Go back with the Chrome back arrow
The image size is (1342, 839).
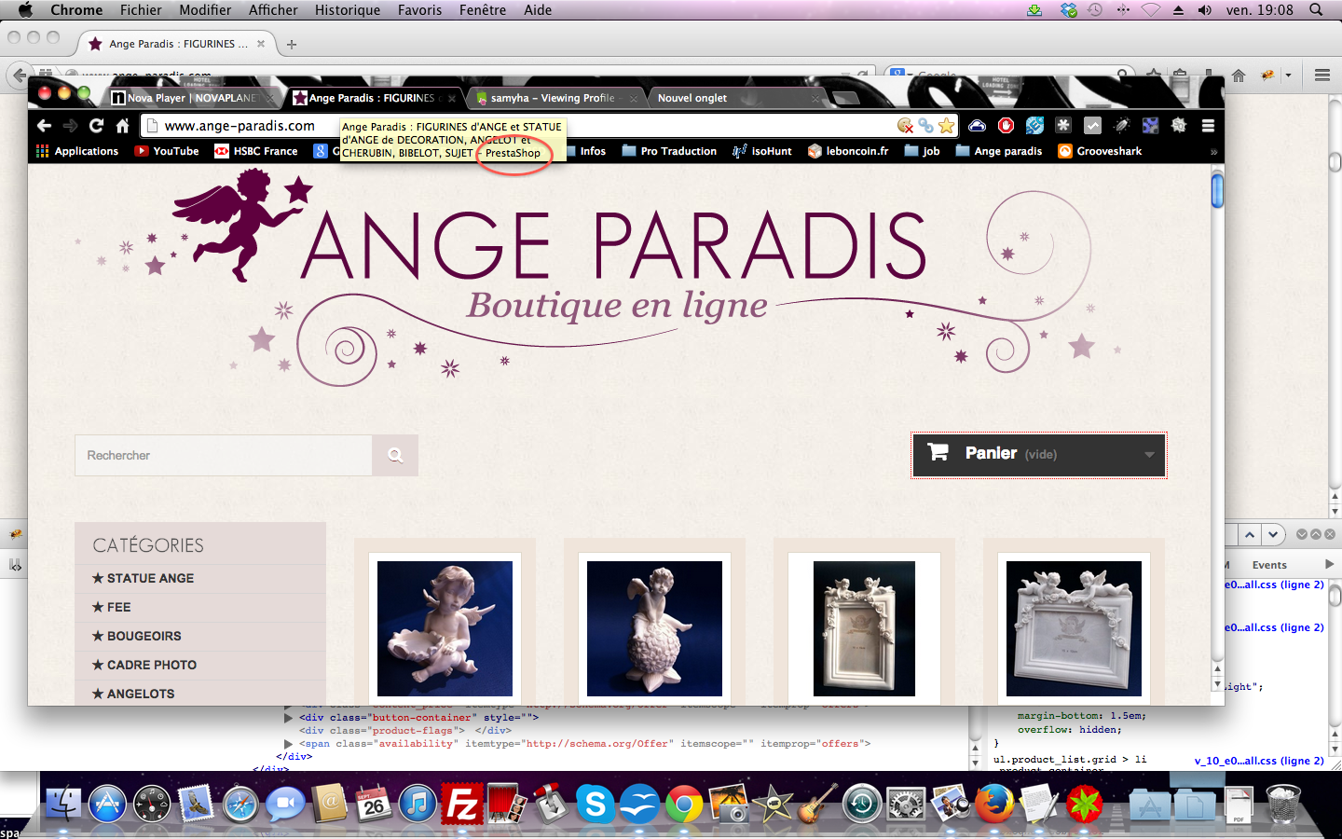point(44,125)
